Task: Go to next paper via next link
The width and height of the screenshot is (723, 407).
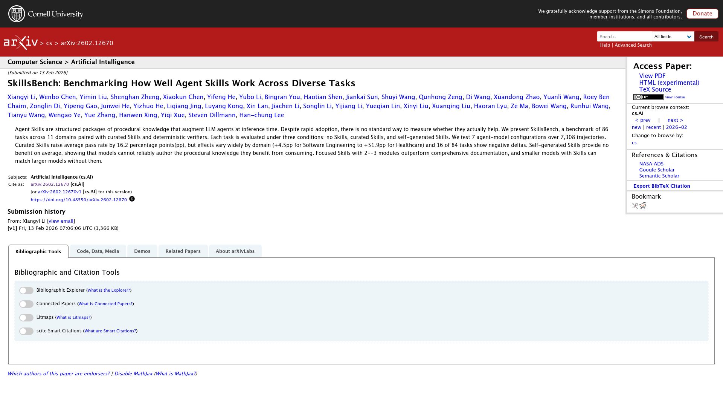Action: point(675,120)
